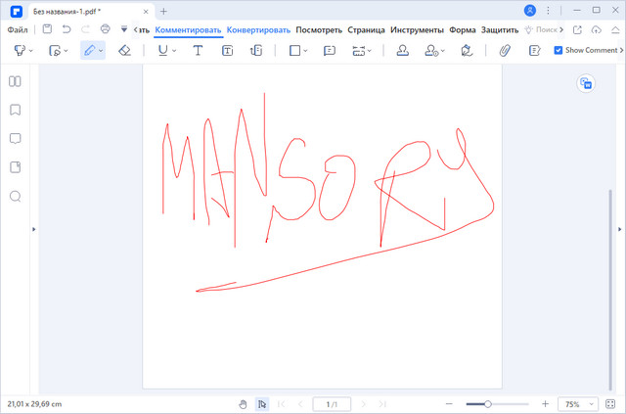Screen dimensions: 626x414
Task: Select the Pencil drawing tool
Action: pos(89,50)
